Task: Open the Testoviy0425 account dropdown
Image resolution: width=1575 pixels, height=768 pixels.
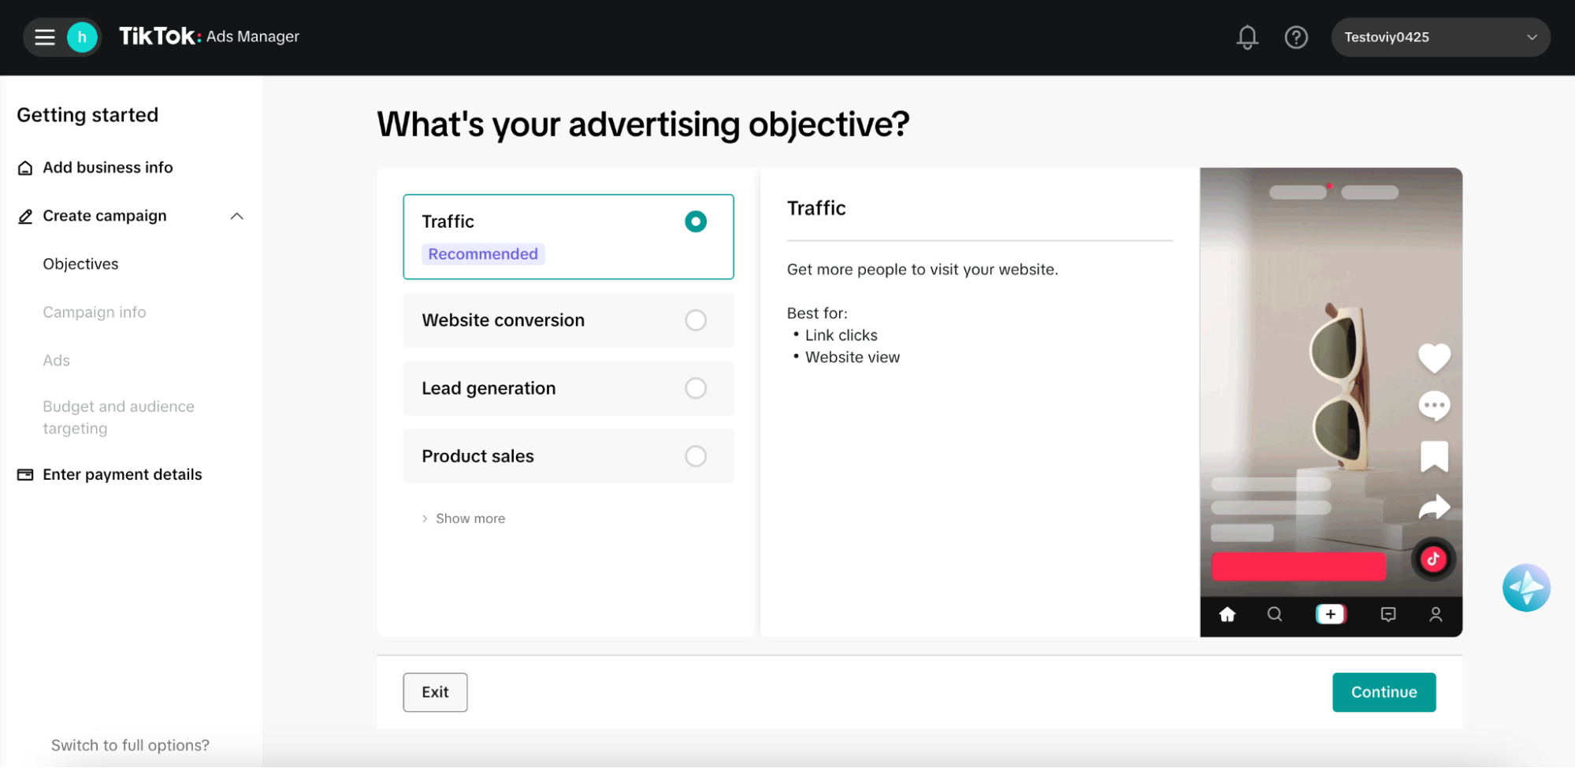Action: 1440,37
